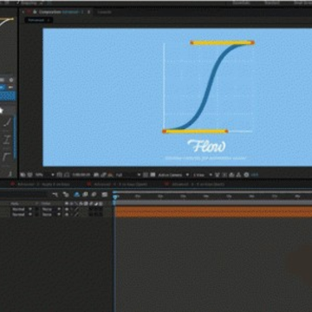Toggle the Draft 3D timeline icon

coord(66,194)
